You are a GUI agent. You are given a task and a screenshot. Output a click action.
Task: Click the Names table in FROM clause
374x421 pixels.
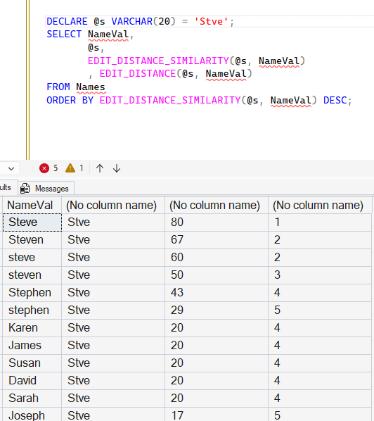[x=91, y=87]
